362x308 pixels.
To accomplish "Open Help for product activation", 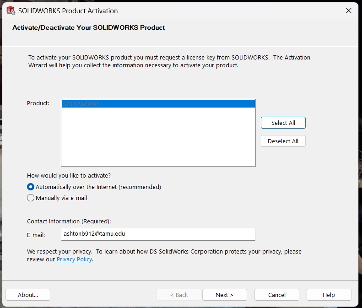I will point(329,295).
